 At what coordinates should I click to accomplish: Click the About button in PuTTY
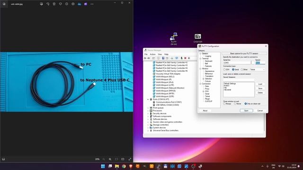[x=205, y=110]
